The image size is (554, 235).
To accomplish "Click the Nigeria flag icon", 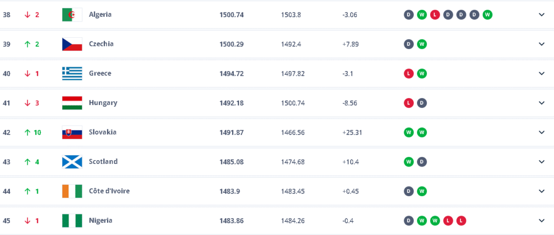I will point(72,220).
